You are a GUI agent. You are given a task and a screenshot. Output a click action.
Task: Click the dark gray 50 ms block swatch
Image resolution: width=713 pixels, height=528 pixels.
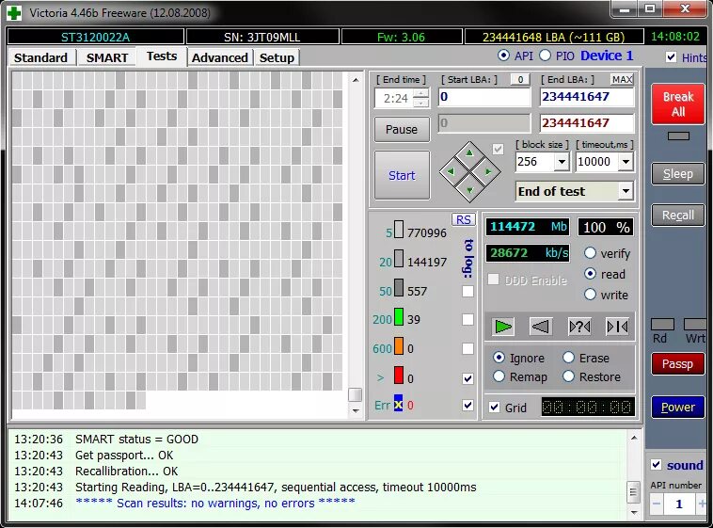[398, 288]
